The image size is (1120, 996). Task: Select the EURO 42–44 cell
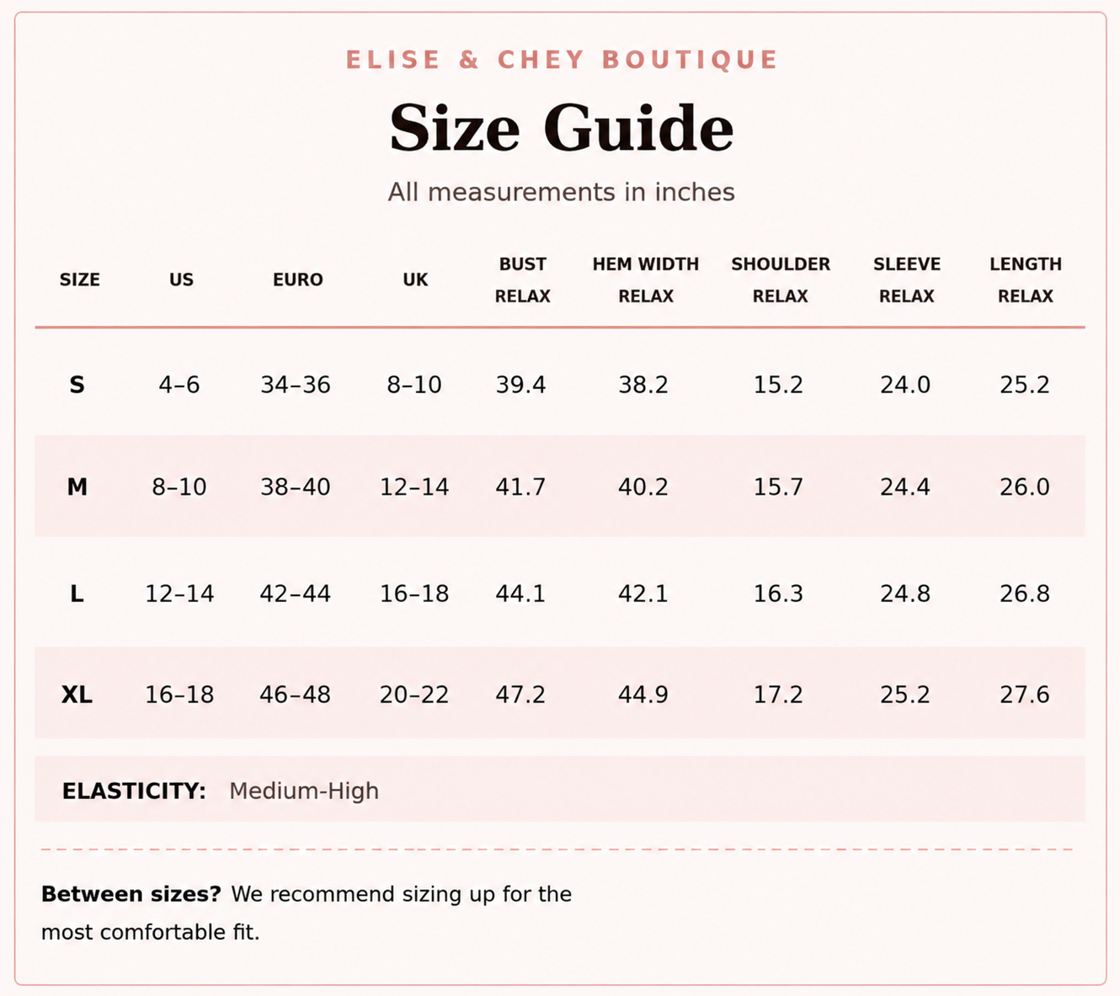295,594
